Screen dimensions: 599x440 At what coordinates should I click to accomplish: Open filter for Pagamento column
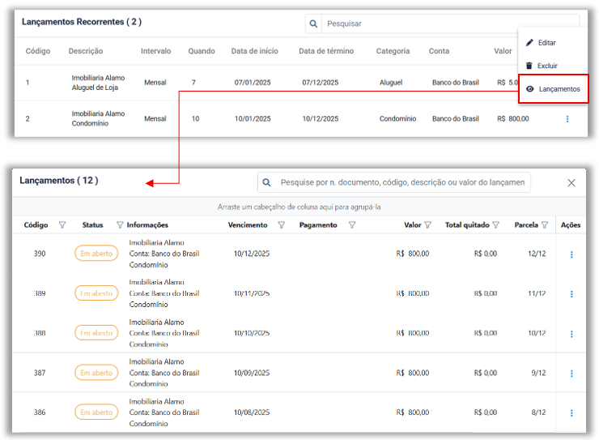coord(352,225)
